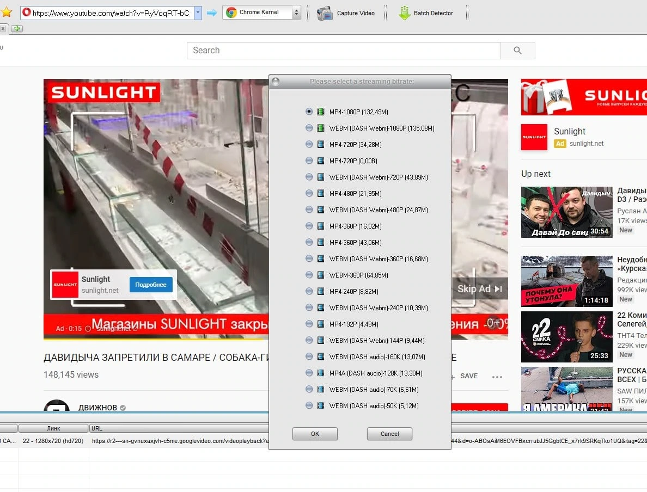Open the Давидыч 30:54 video thumbnail
The width and height of the screenshot is (647, 492).
tap(566, 212)
